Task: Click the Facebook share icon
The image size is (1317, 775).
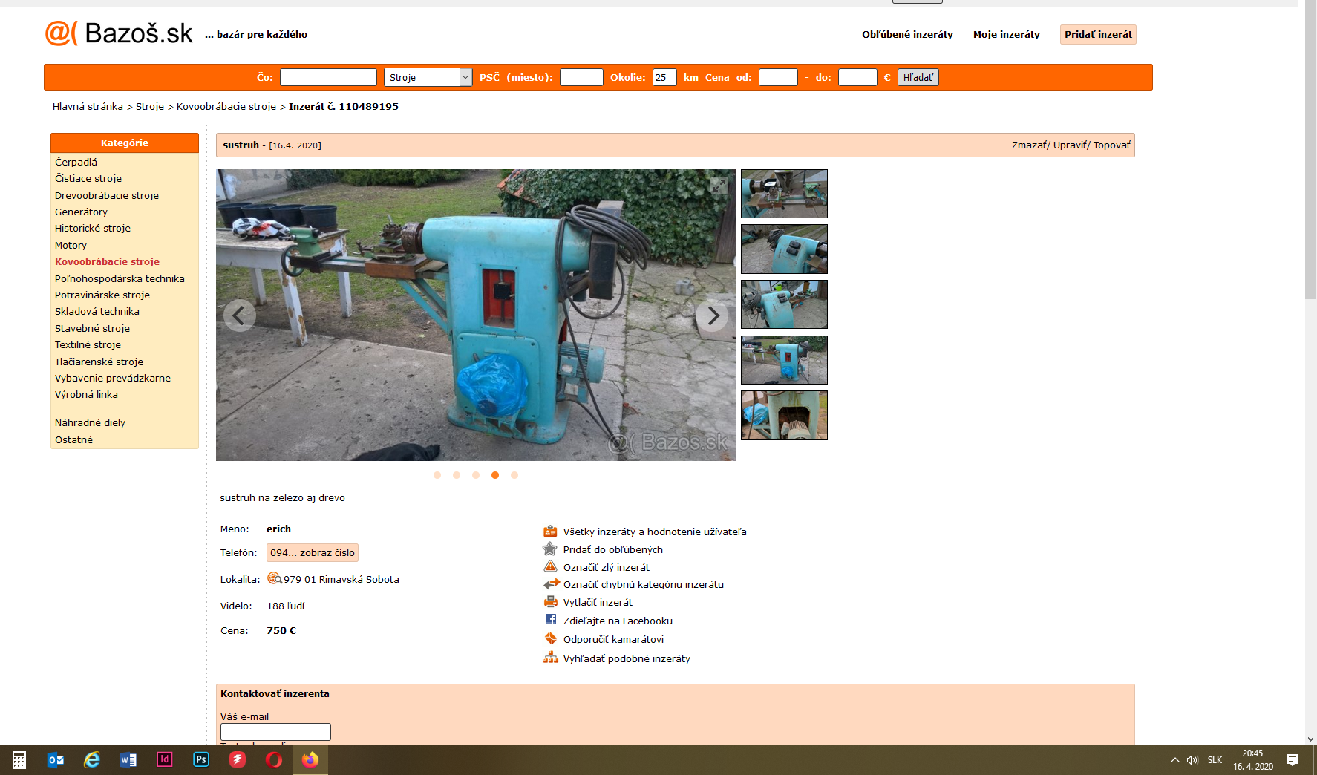Action: pyautogui.click(x=550, y=620)
